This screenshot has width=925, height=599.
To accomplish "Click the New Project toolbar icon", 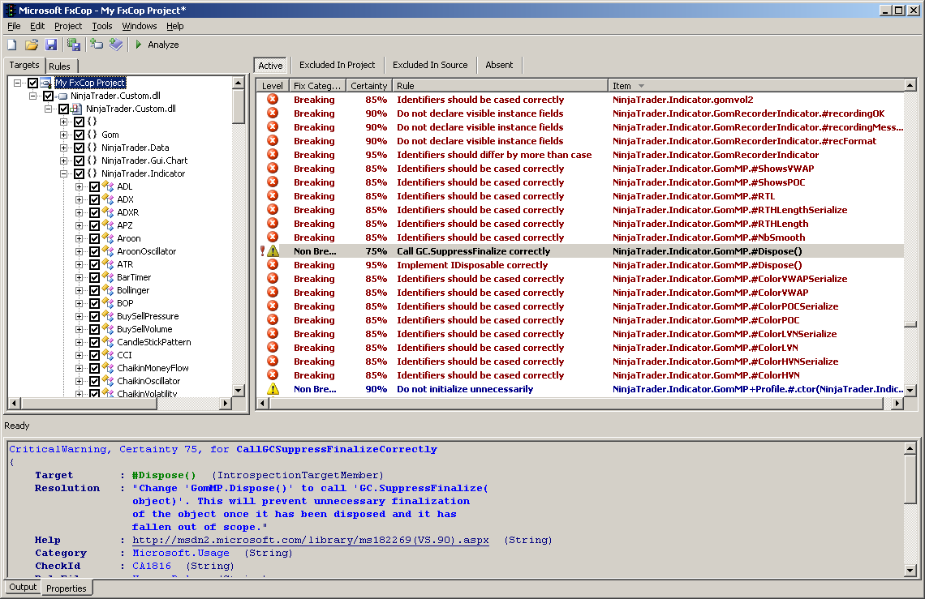I will 12,45.
